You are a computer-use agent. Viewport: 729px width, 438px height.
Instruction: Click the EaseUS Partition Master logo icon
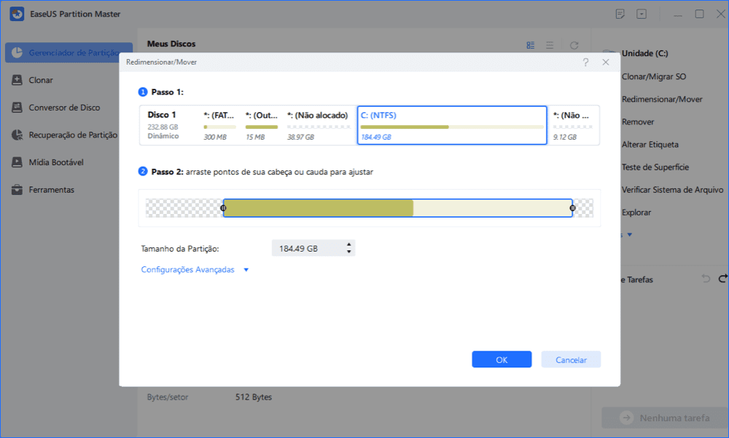point(17,14)
